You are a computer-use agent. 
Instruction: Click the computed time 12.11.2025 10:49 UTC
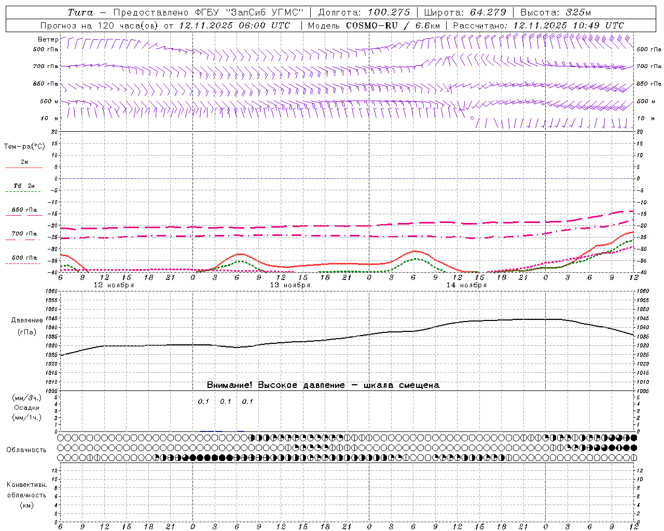coord(569,25)
